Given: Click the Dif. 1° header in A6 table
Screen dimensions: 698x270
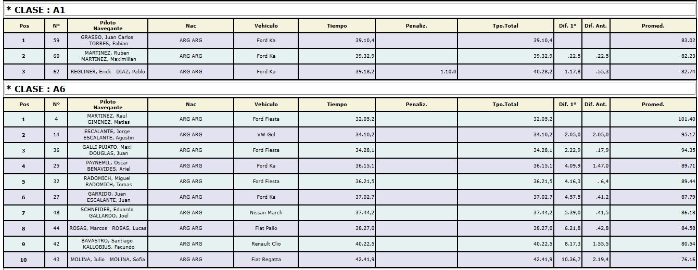Looking at the screenshot, I should point(567,105).
